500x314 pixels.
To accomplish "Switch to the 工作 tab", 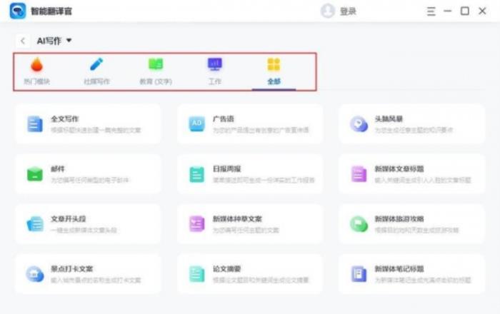I will click(214, 71).
